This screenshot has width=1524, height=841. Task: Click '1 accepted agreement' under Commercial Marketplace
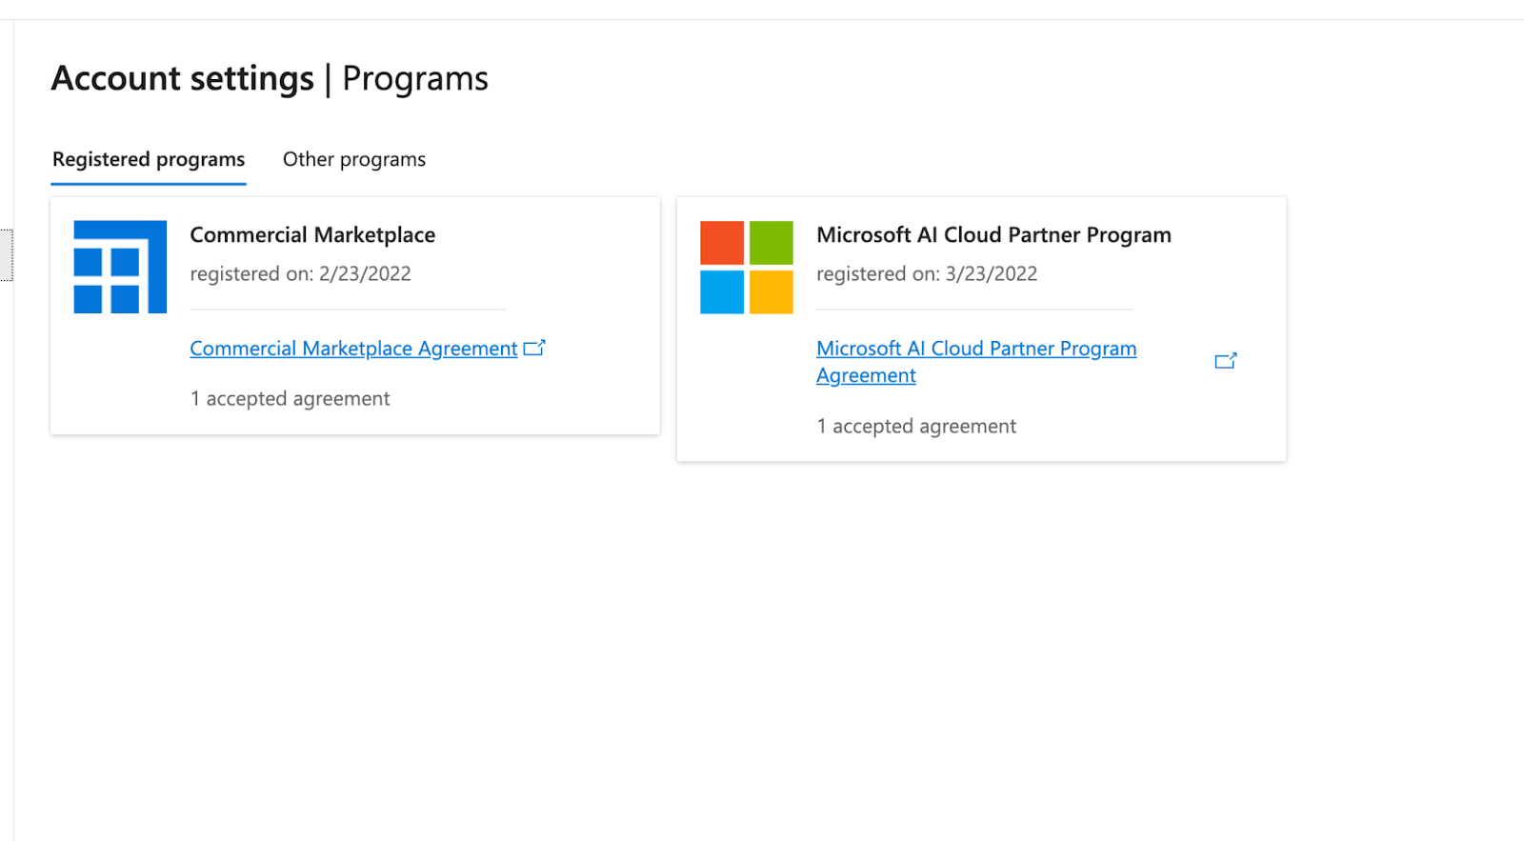pos(290,399)
